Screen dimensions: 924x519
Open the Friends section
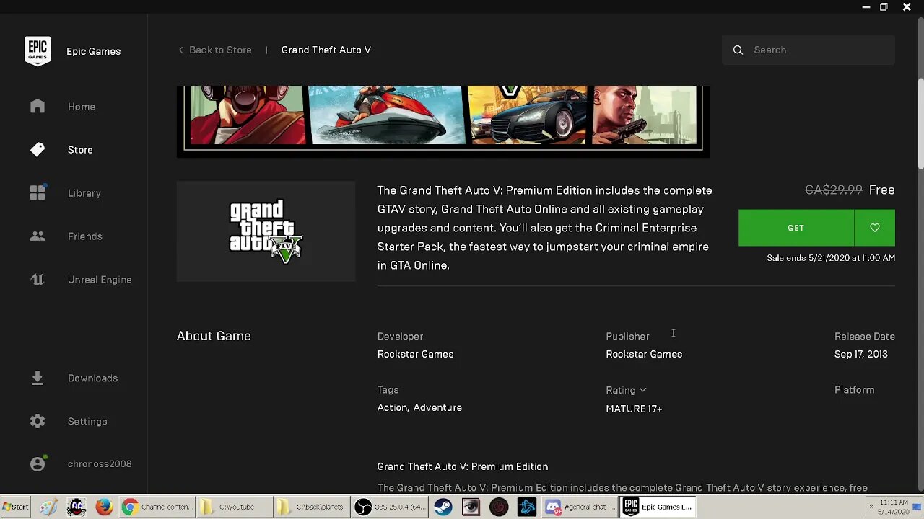(x=85, y=236)
